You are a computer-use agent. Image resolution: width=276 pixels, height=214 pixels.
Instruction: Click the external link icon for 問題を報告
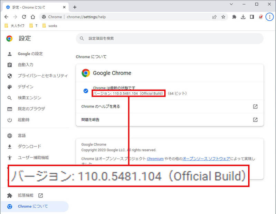[x=255, y=120]
